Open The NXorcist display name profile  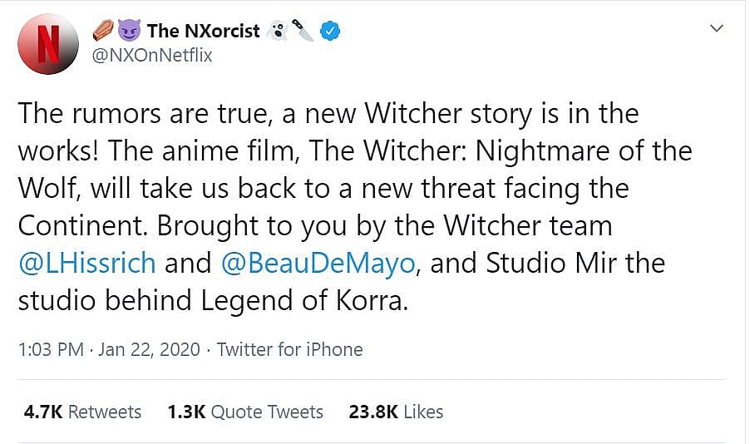point(204,32)
